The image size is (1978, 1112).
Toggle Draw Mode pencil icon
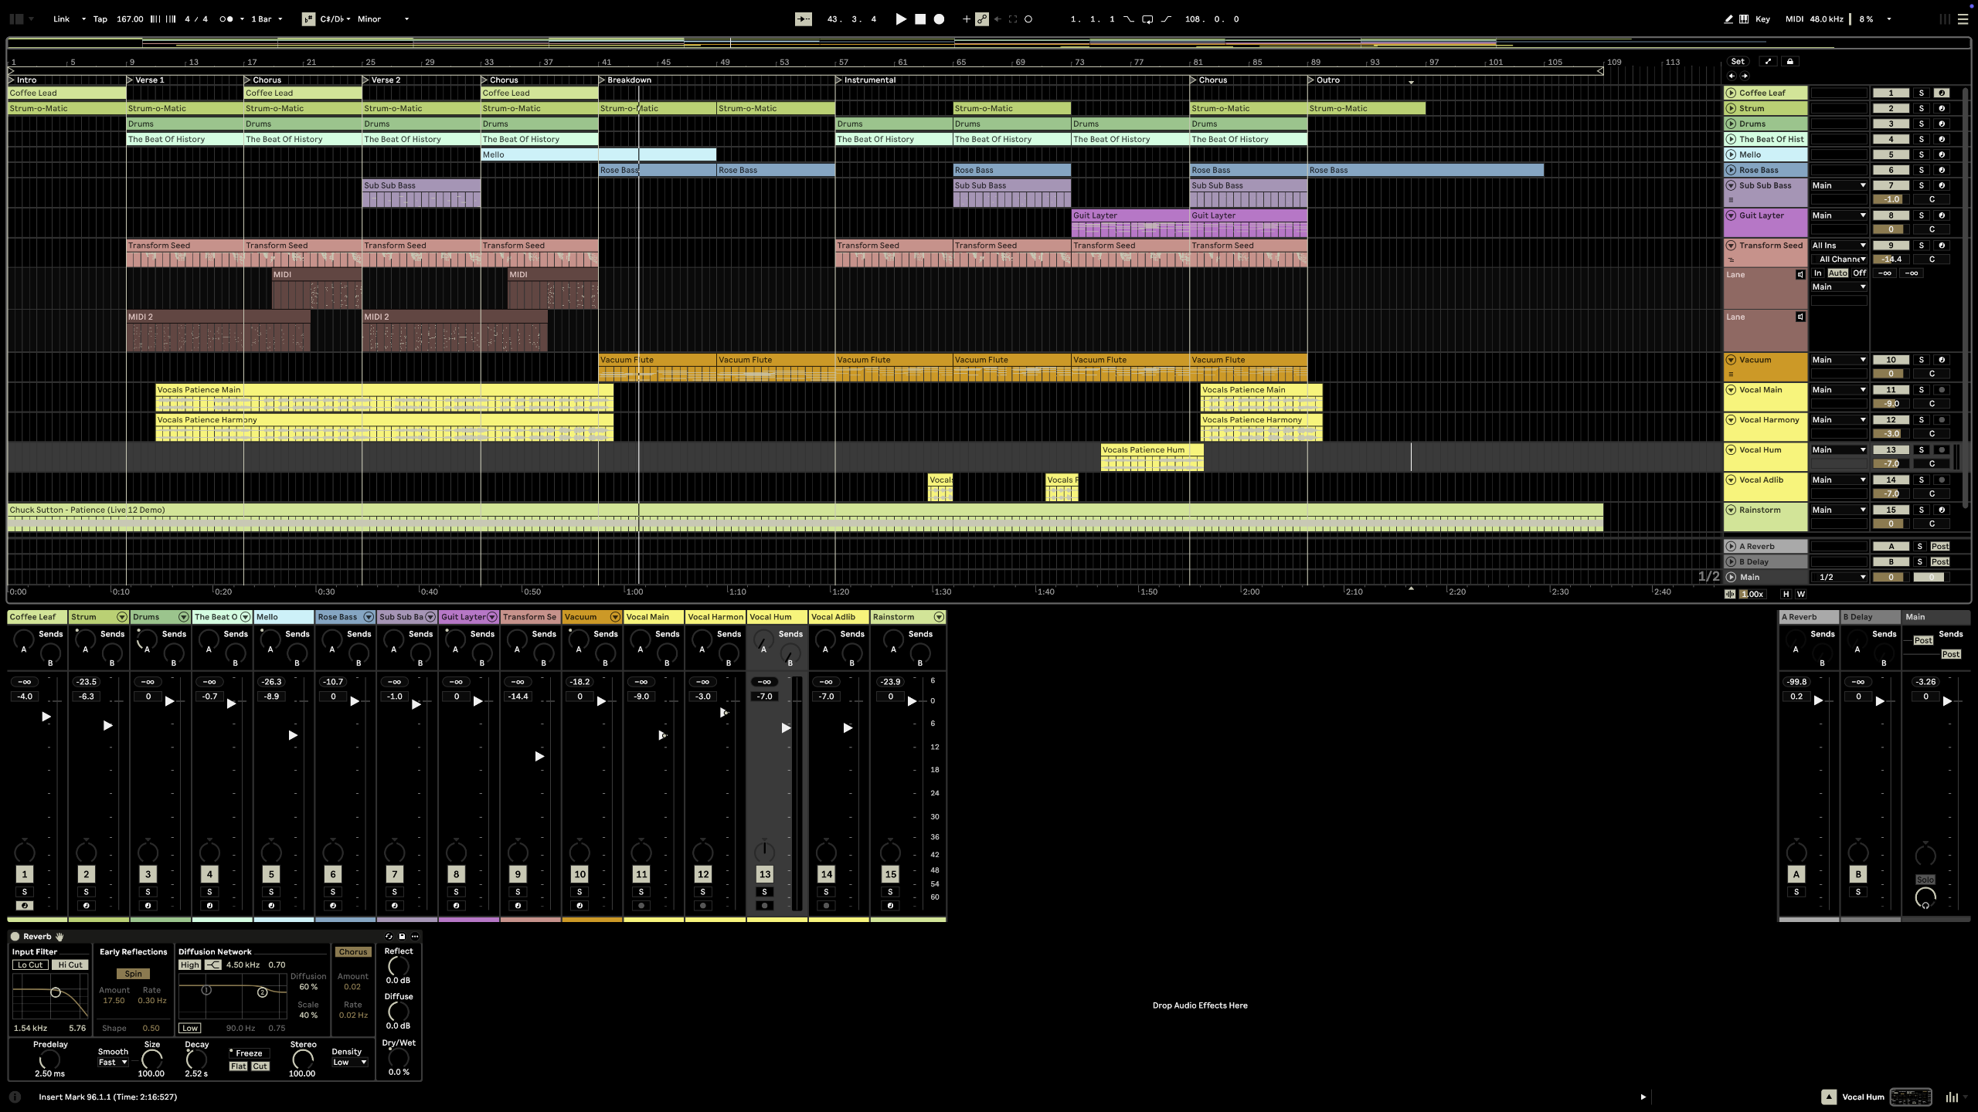[1728, 19]
